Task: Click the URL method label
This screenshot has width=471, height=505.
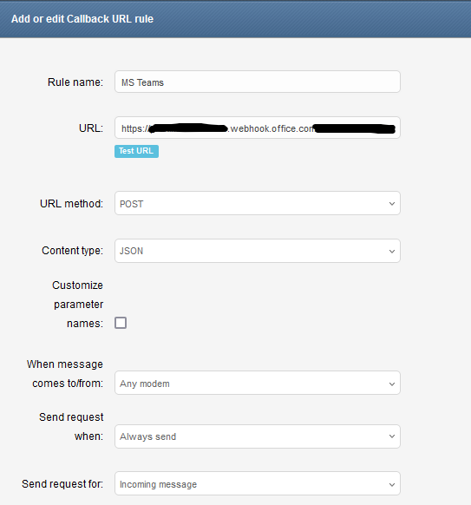Action: [x=71, y=204]
